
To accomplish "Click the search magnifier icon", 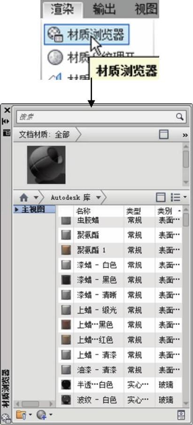I will (x=180, y=116).
